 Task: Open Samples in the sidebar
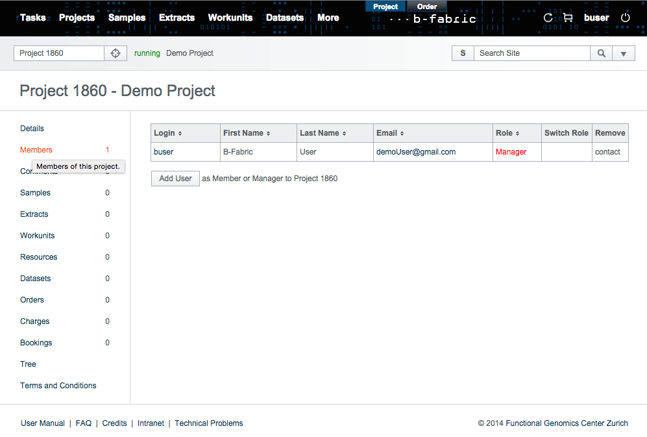(35, 193)
